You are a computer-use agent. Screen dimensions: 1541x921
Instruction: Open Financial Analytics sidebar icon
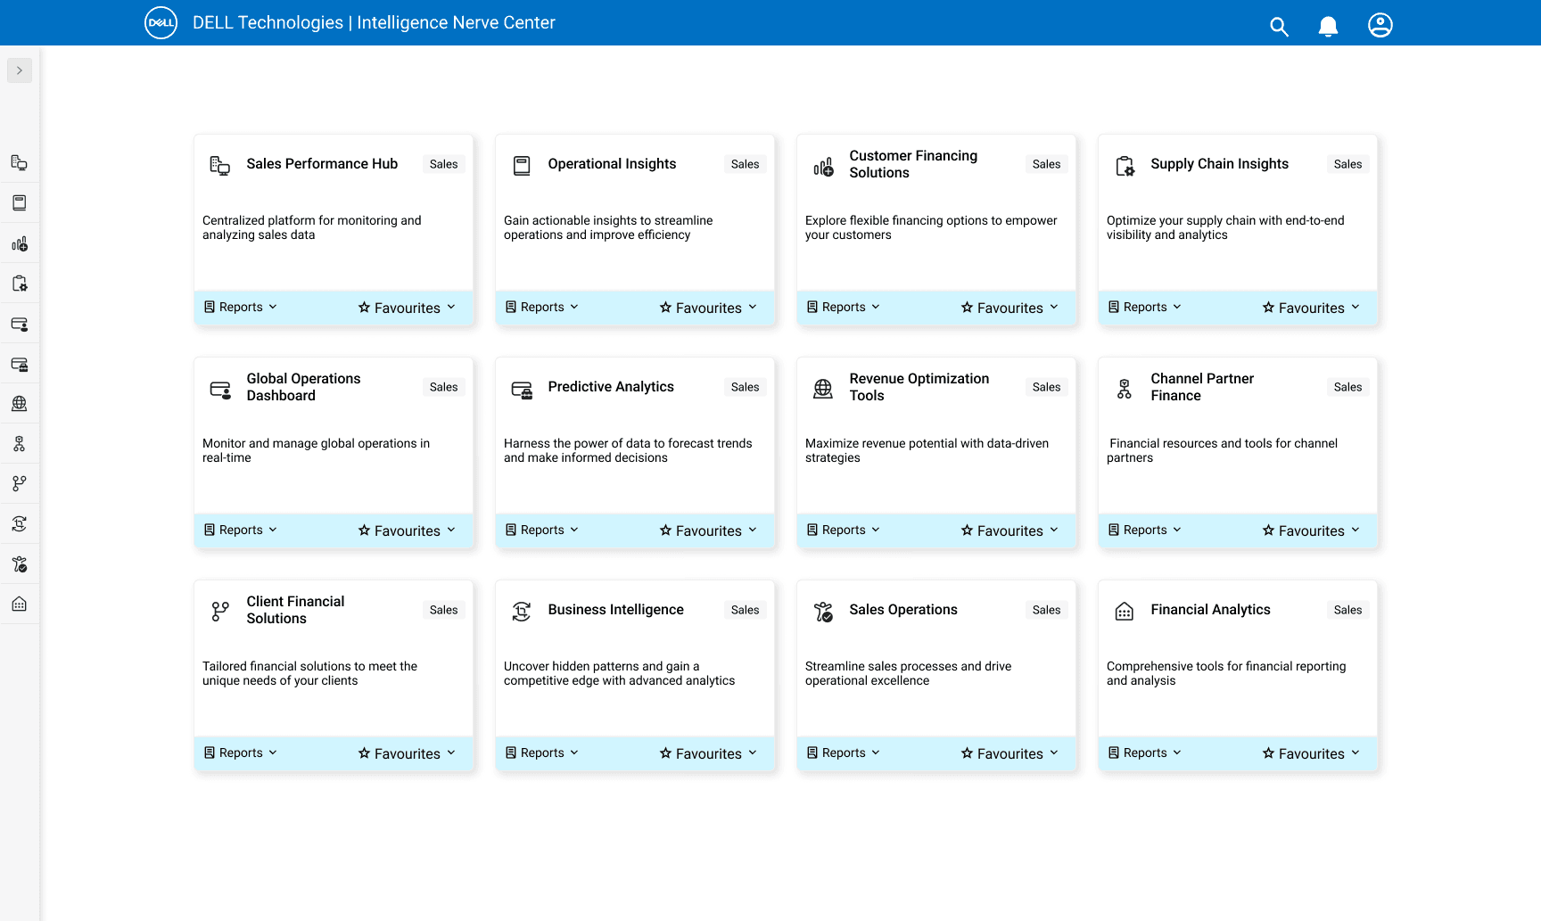[x=20, y=604]
